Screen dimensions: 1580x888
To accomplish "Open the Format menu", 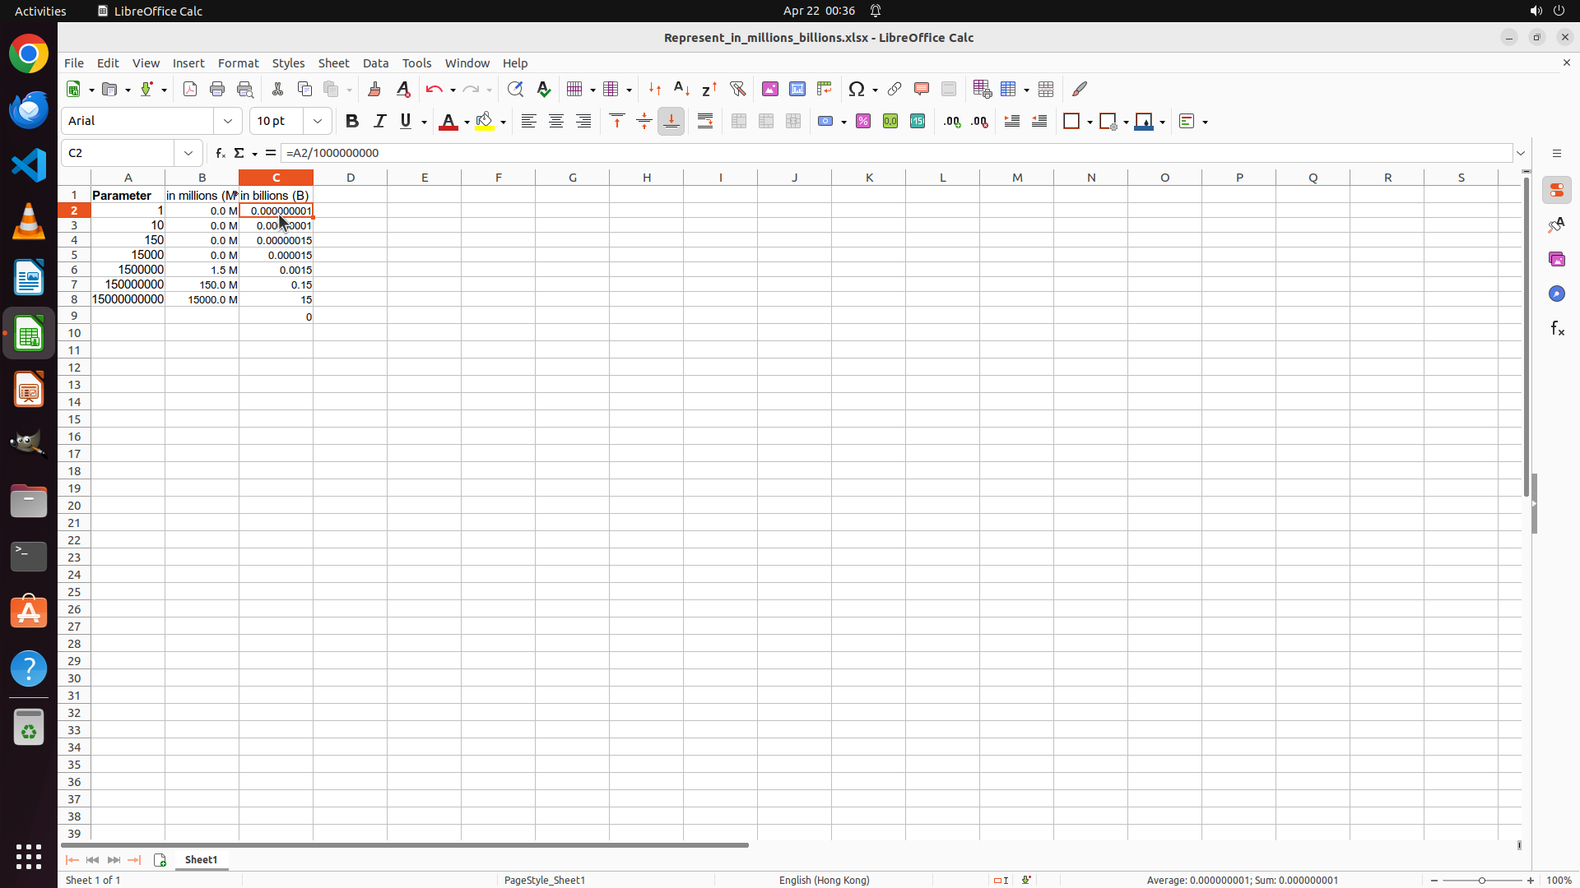I will (238, 63).
